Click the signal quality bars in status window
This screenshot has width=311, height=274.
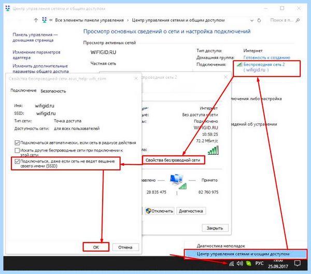213,150
